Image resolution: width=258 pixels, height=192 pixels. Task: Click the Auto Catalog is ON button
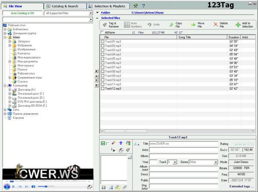pyautogui.click(x=22, y=13)
